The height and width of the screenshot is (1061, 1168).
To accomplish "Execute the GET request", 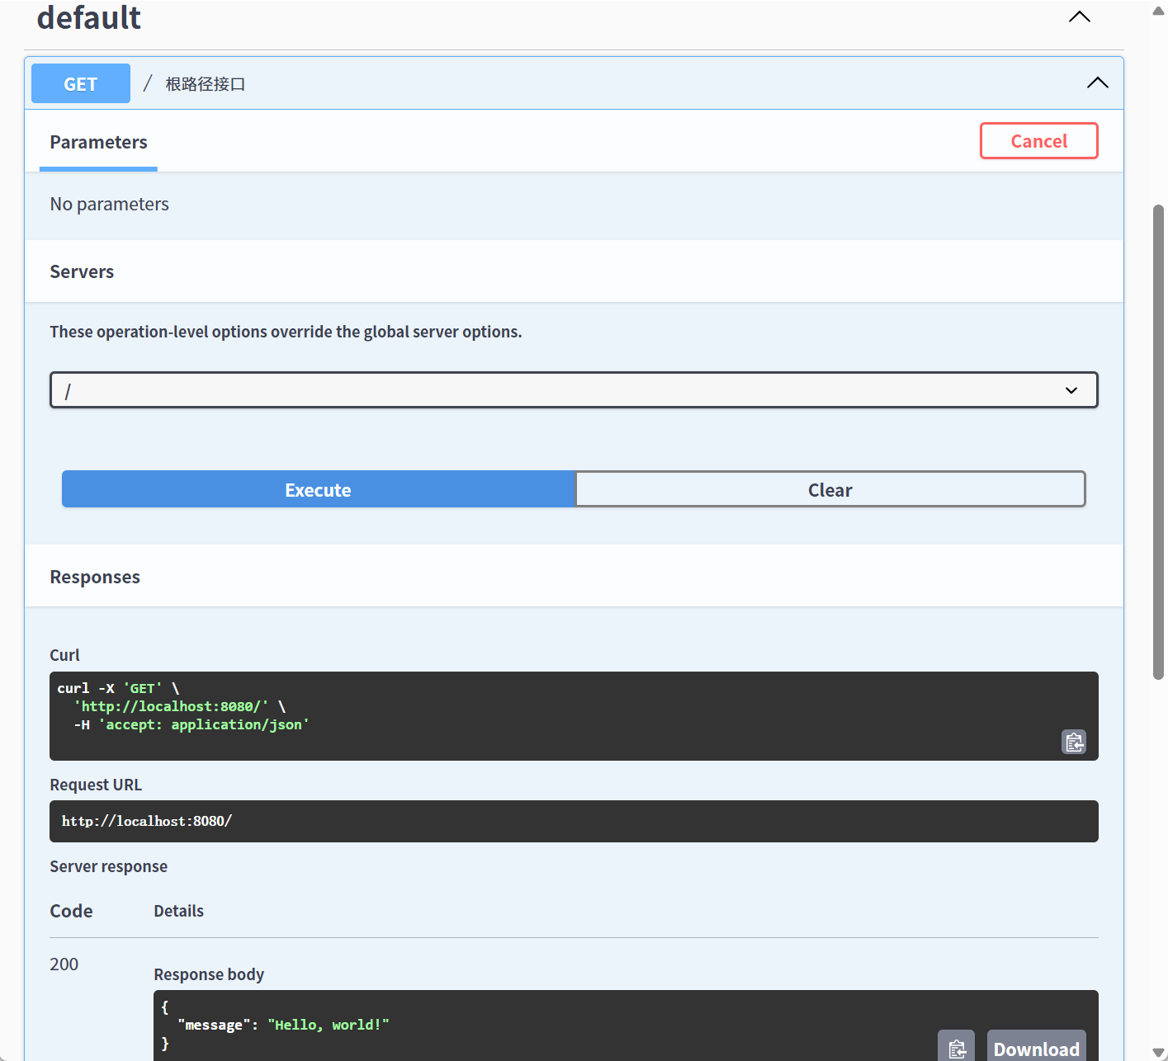I will pyautogui.click(x=318, y=489).
